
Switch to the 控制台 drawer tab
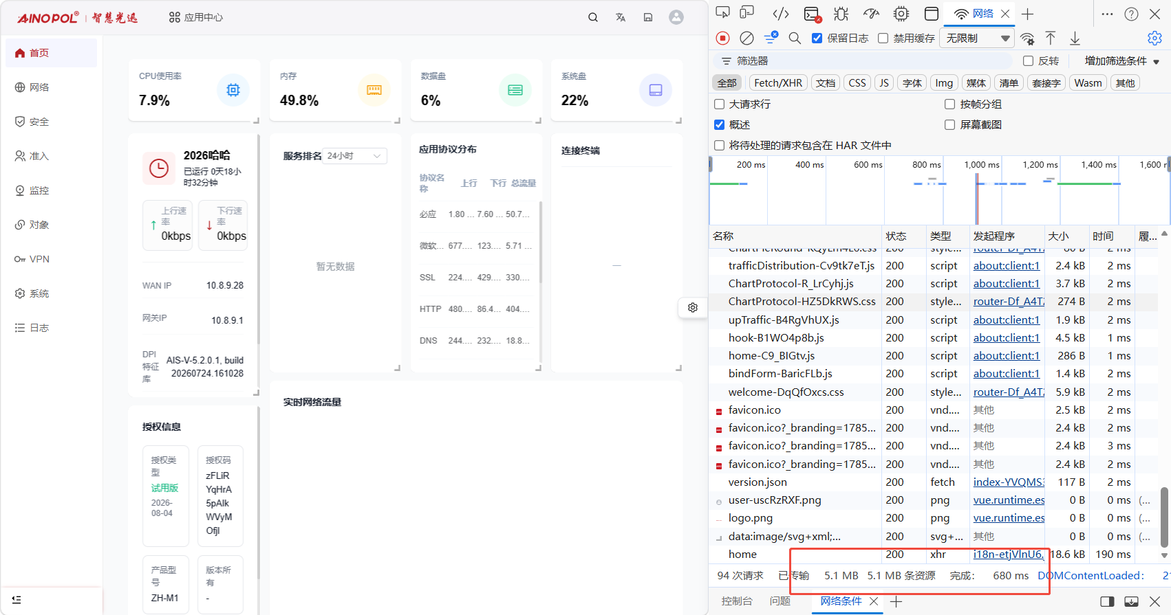(737, 601)
